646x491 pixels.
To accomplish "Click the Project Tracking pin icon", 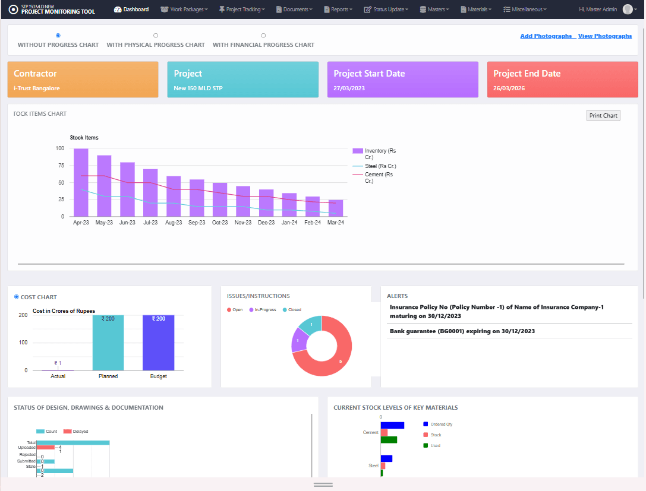I will point(222,9).
